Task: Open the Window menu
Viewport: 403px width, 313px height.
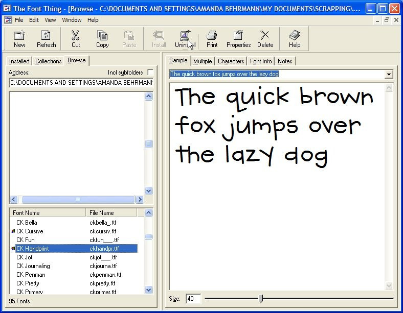Action: (x=72, y=20)
